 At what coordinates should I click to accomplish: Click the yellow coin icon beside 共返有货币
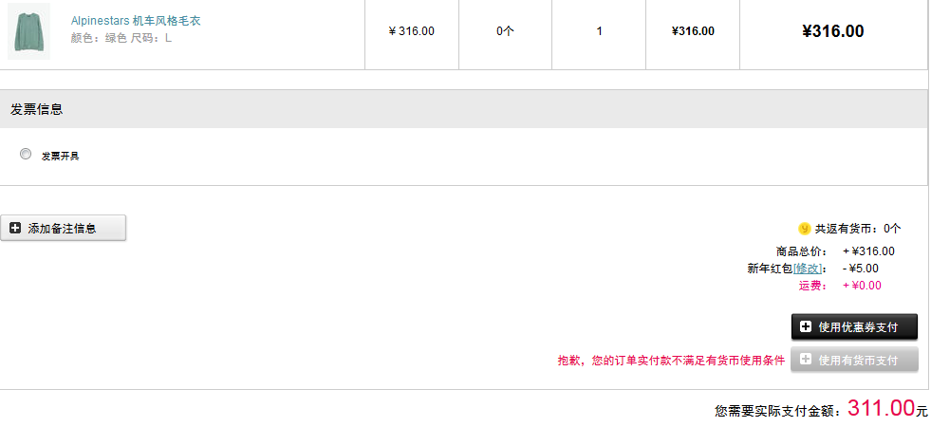[804, 229]
